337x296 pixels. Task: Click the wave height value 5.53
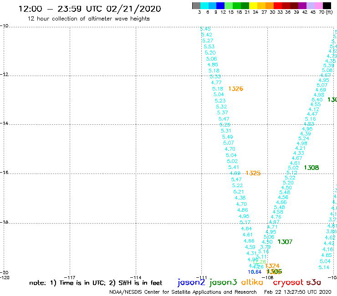209,46
